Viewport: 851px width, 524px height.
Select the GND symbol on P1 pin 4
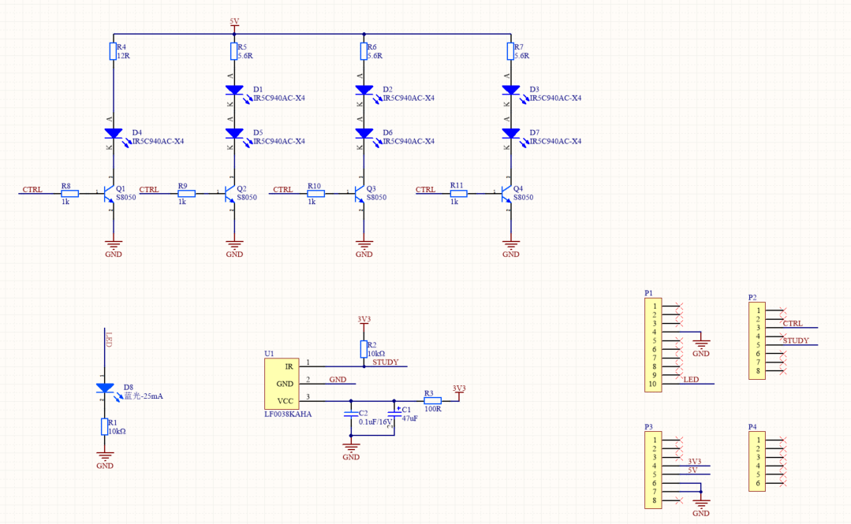[701, 347]
